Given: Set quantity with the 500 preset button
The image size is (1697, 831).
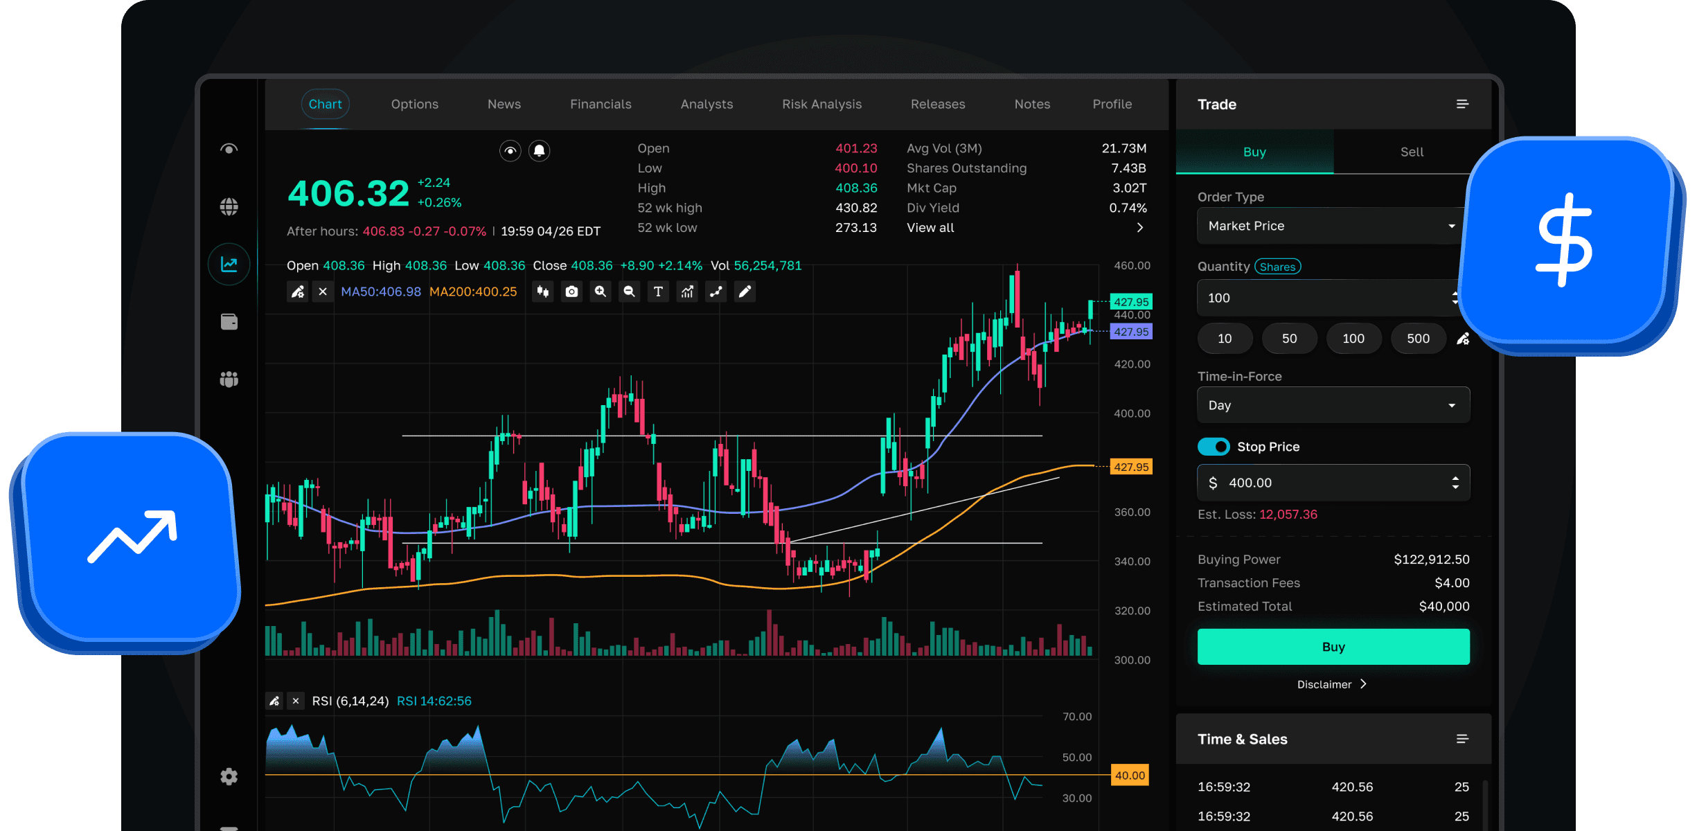Looking at the screenshot, I should (1418, 339).
